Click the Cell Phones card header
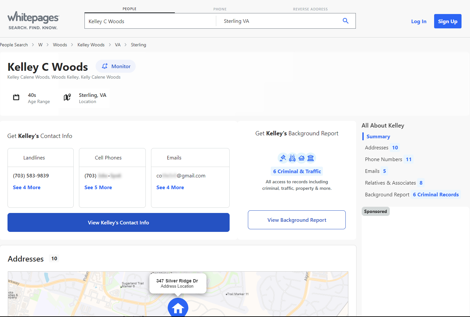This screenshot has height=317, width=470. [112, 158]
